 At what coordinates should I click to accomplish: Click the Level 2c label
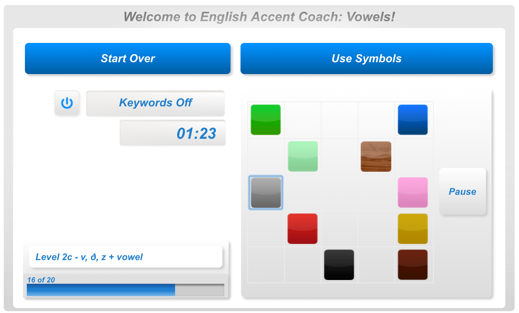pyautogui.click(x=125, y=257)
